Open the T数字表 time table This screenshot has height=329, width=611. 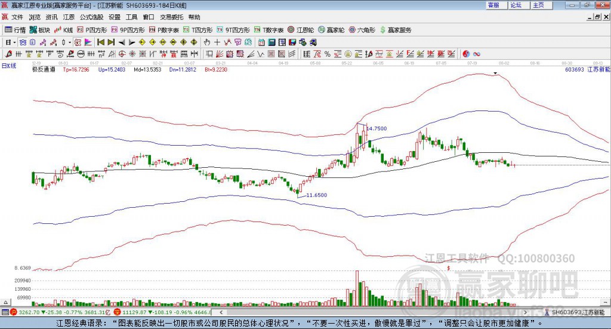pos(269,30)
